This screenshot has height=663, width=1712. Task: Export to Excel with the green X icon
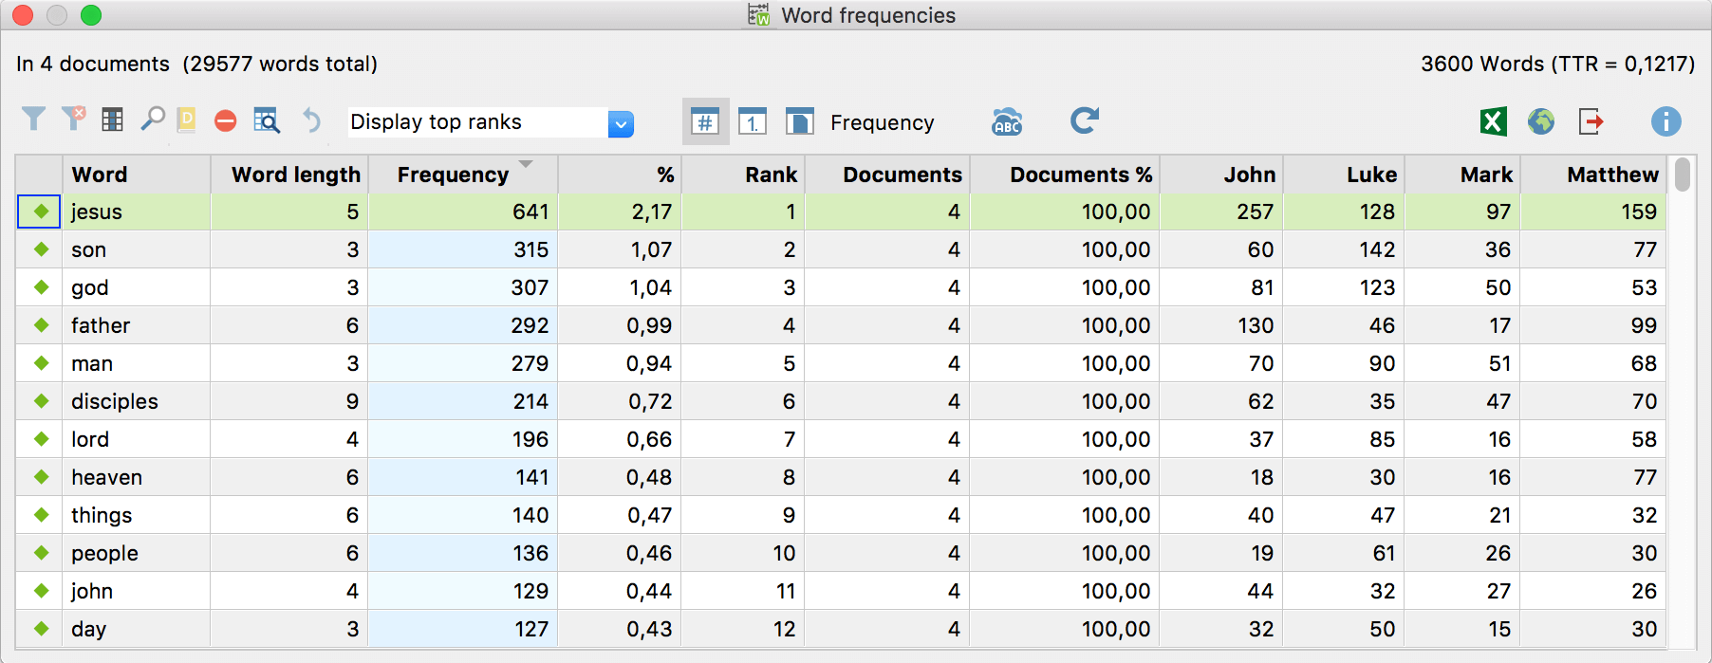coord(1493,121)
